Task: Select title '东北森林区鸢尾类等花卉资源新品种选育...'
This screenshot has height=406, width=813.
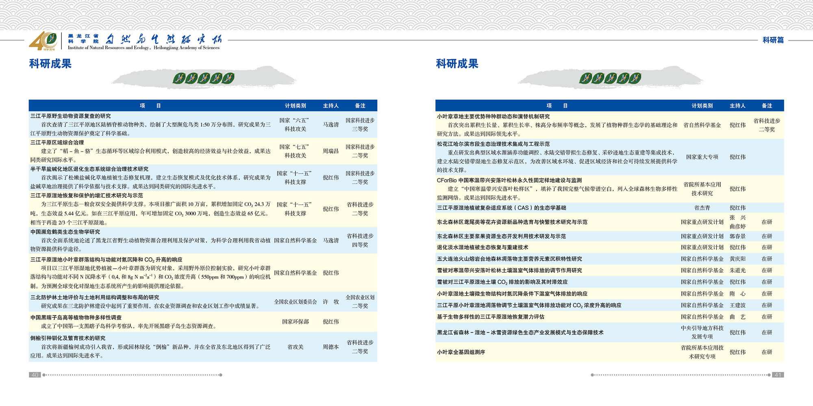Action: click(512, 222)
